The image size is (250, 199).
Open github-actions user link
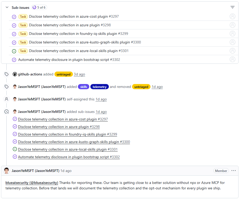click(30, 74)
